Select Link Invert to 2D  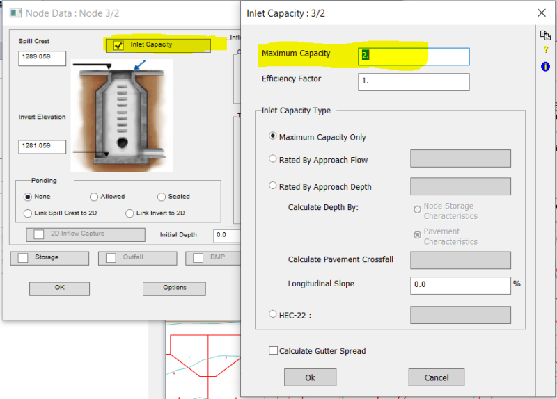coord(130,213)
